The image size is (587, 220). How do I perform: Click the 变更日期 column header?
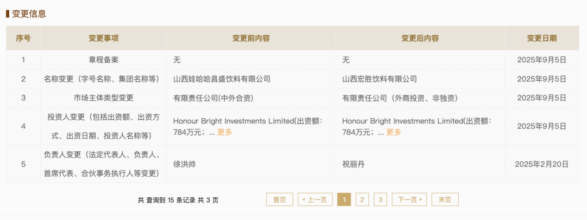click(x=542, y=38)
